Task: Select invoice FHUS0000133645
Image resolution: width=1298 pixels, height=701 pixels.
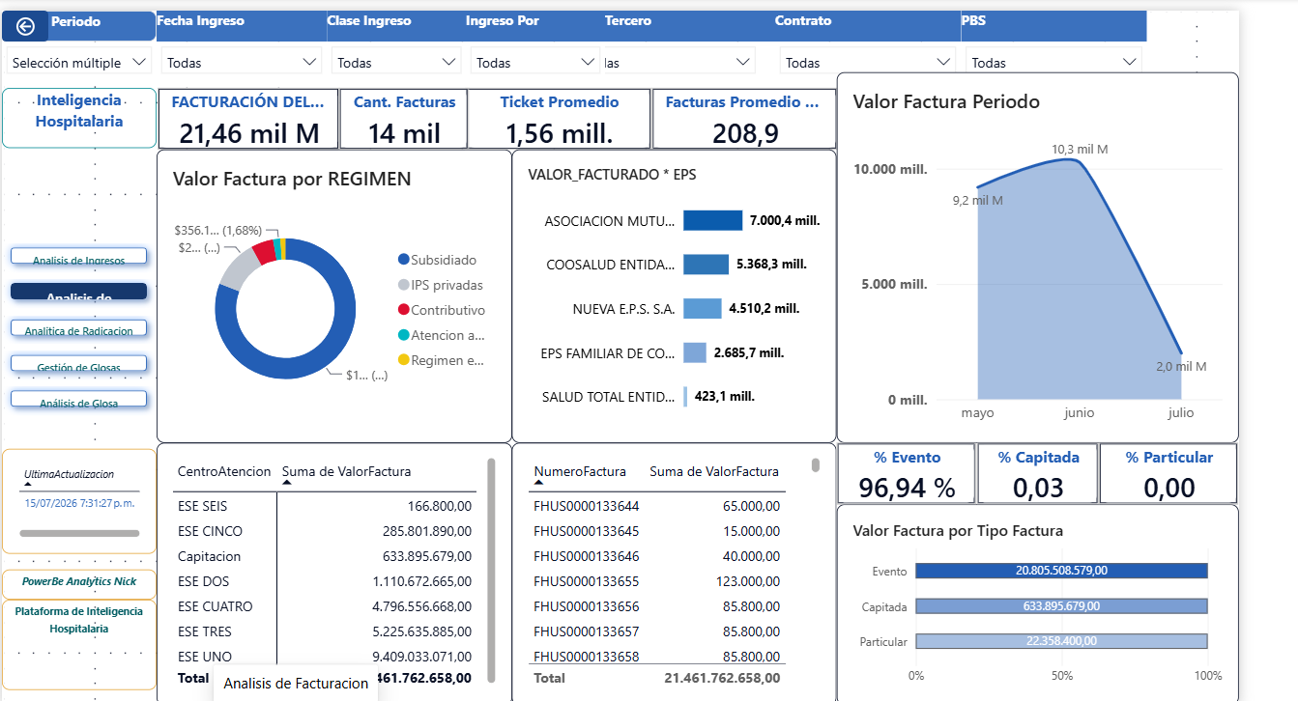Action: pyautogui.click(x=657, y=531)
